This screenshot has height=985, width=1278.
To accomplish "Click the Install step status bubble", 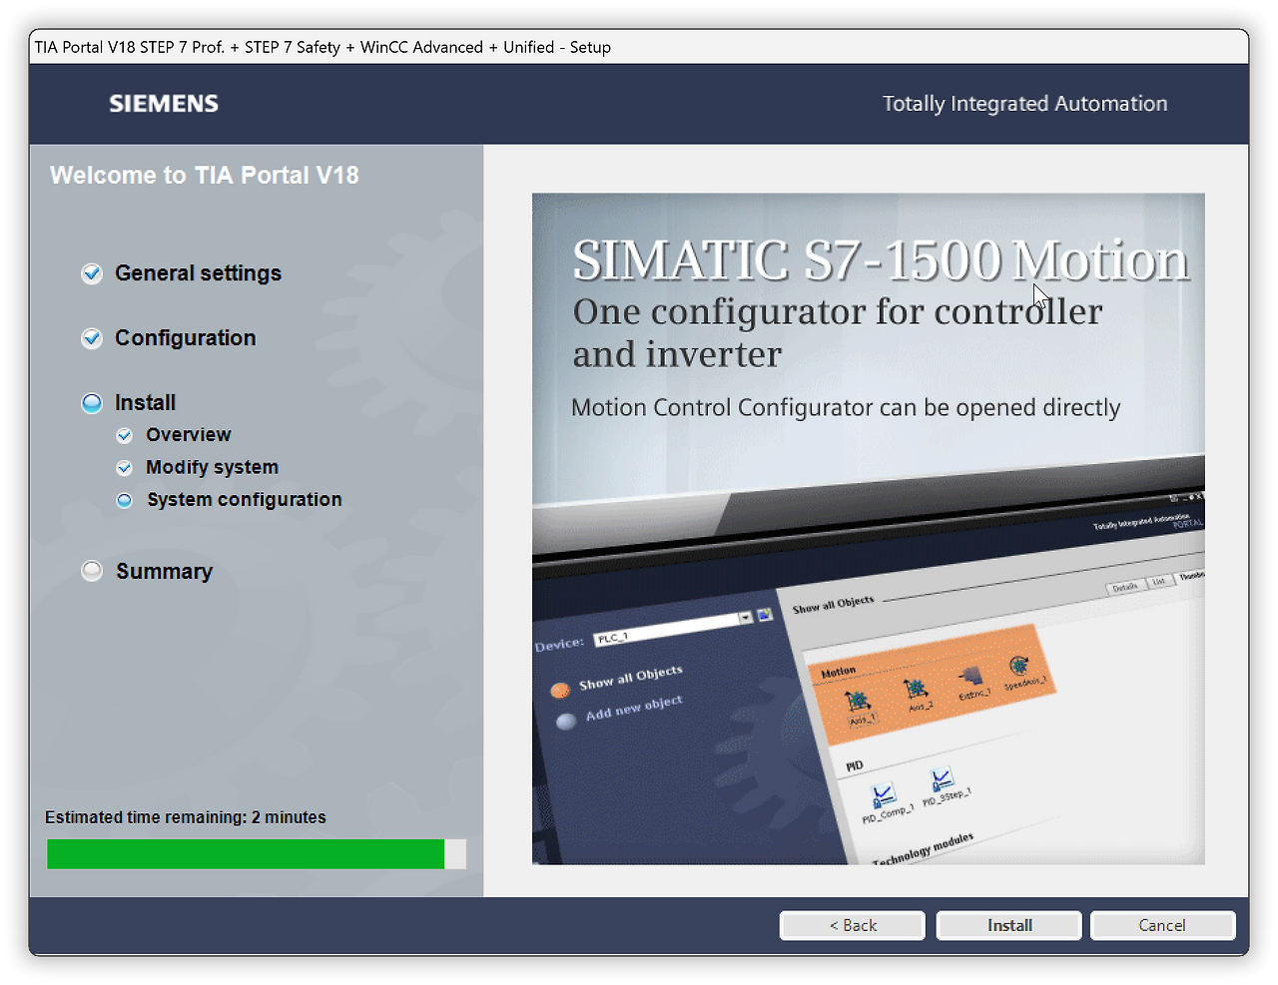I will click(x=91, y=402).
